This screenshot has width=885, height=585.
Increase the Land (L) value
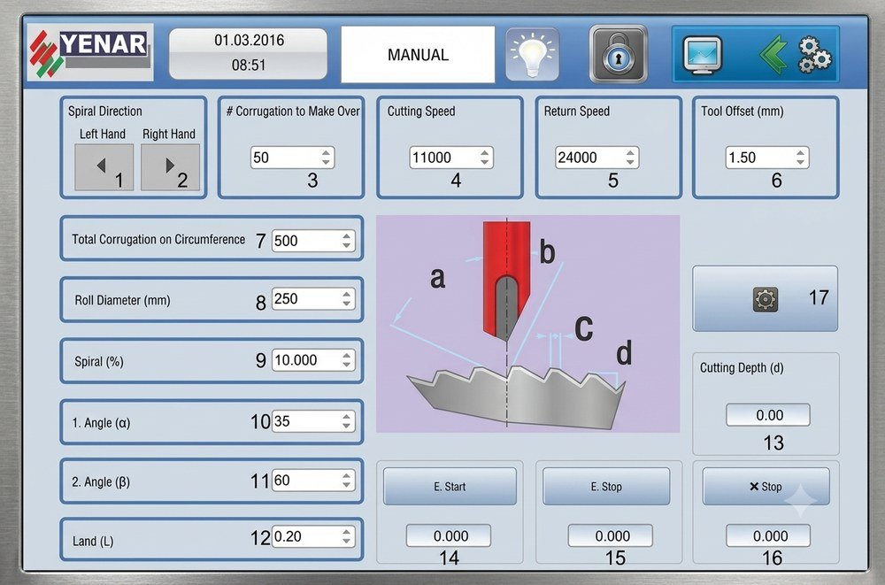click(347, 531)
